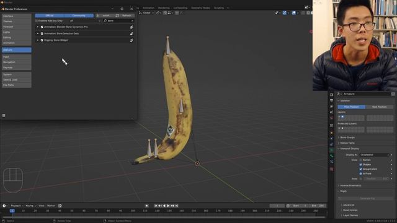Open the View Layer properties tab icon
Image resolution: width=397 pixels, height=223 pixels.
point(332,107)
